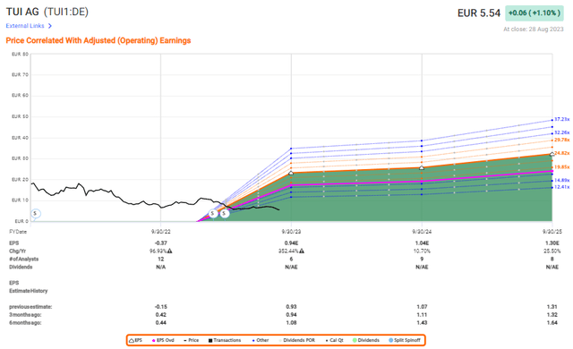Toggle the Dividends POR legend item

pyautogui.click(x=296, y=340)
